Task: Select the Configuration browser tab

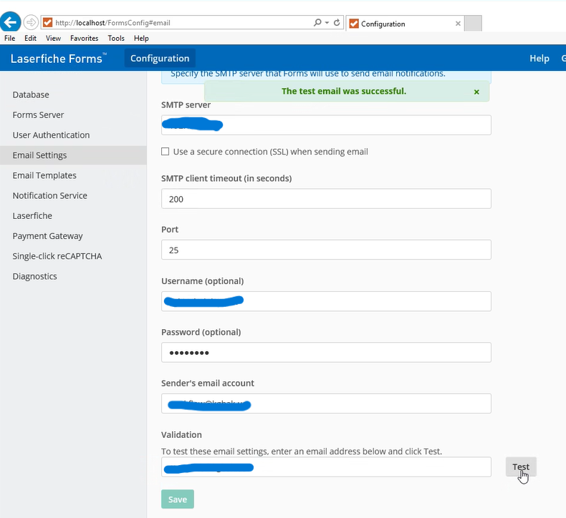Action: pos(405,24)
